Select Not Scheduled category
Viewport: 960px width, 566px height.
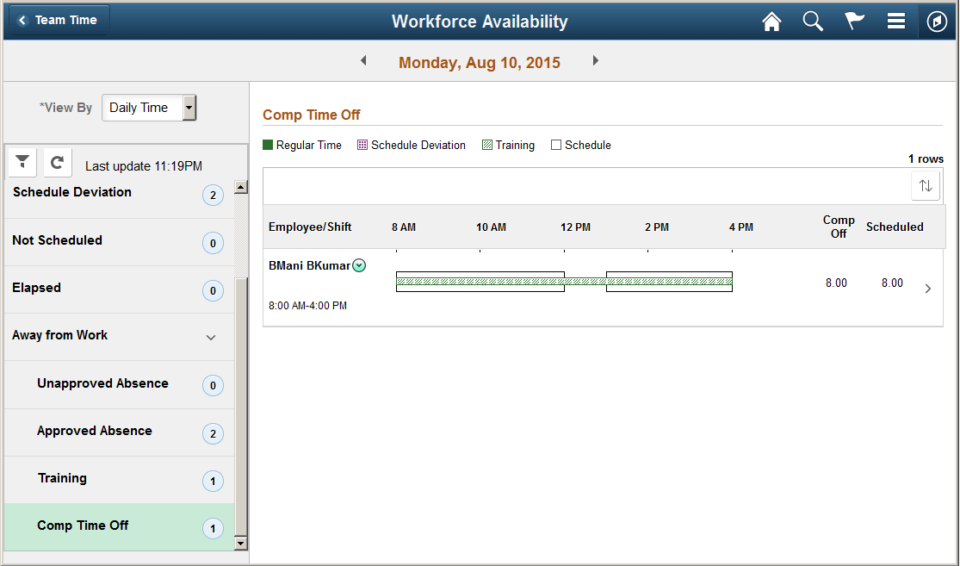pos(120,242)
